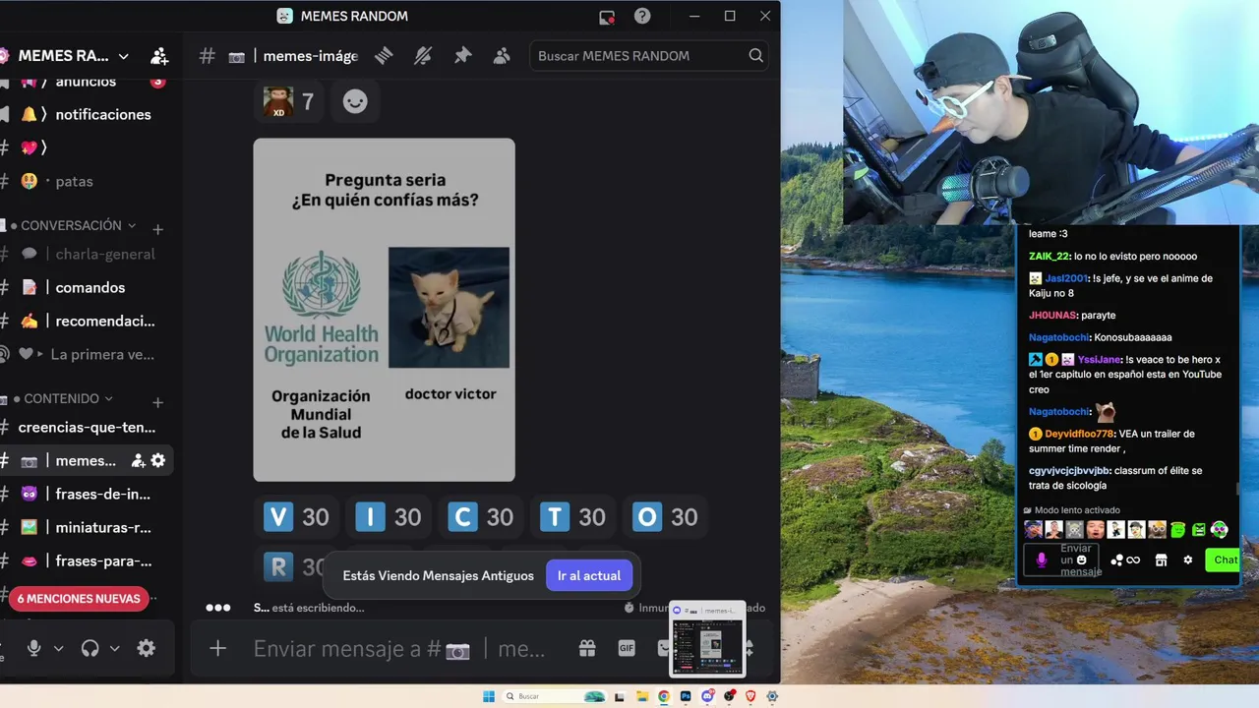The width and height of the screenshot is (1259, 708).
Task: Toggle the O letter reaction
Action: click(x=665, y=516)
